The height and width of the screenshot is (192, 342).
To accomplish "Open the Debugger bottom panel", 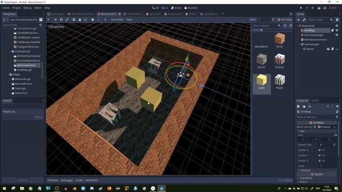I will 67,180.
